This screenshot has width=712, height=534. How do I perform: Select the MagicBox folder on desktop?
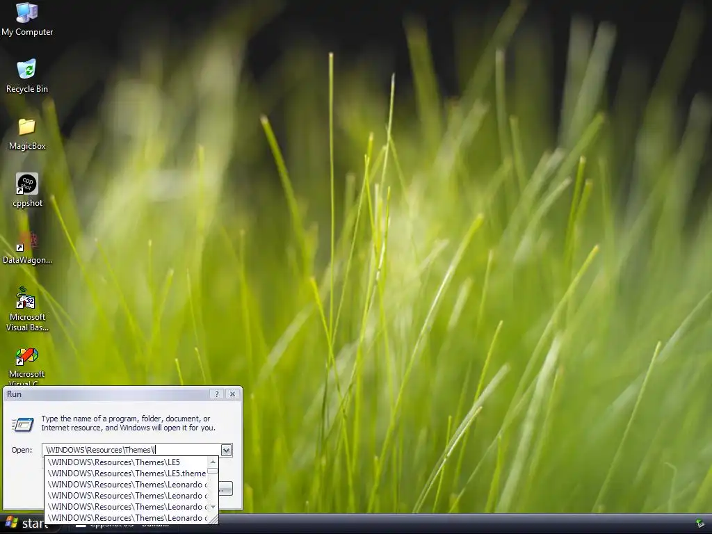pos(27,133)
